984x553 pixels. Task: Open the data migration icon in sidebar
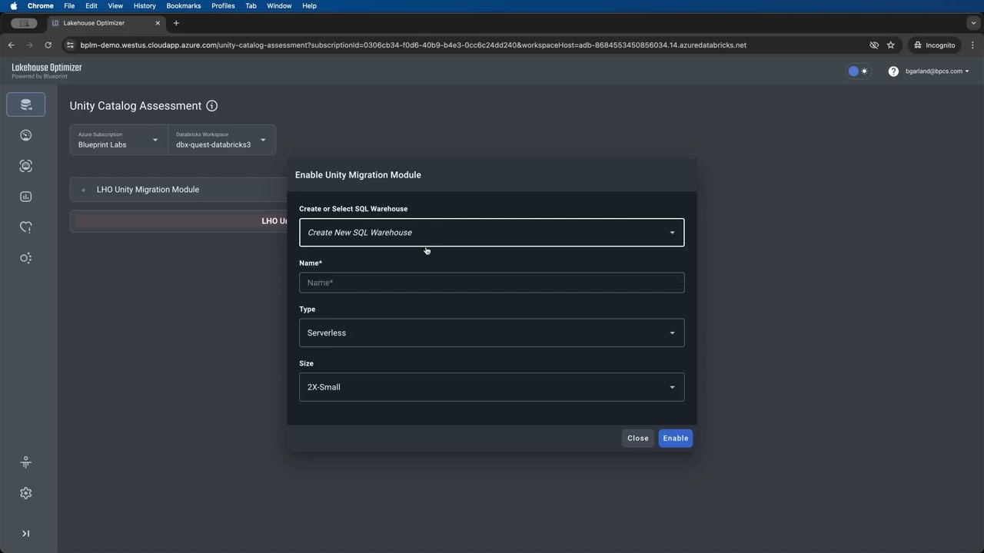26,104
